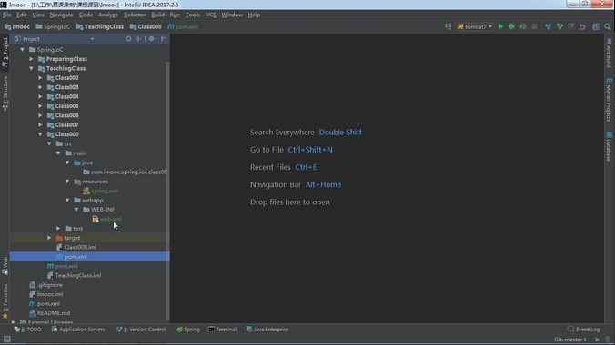Toggle tool window buttons at bottom-left corner
615x345 pixels.
[x=6, y=340]
